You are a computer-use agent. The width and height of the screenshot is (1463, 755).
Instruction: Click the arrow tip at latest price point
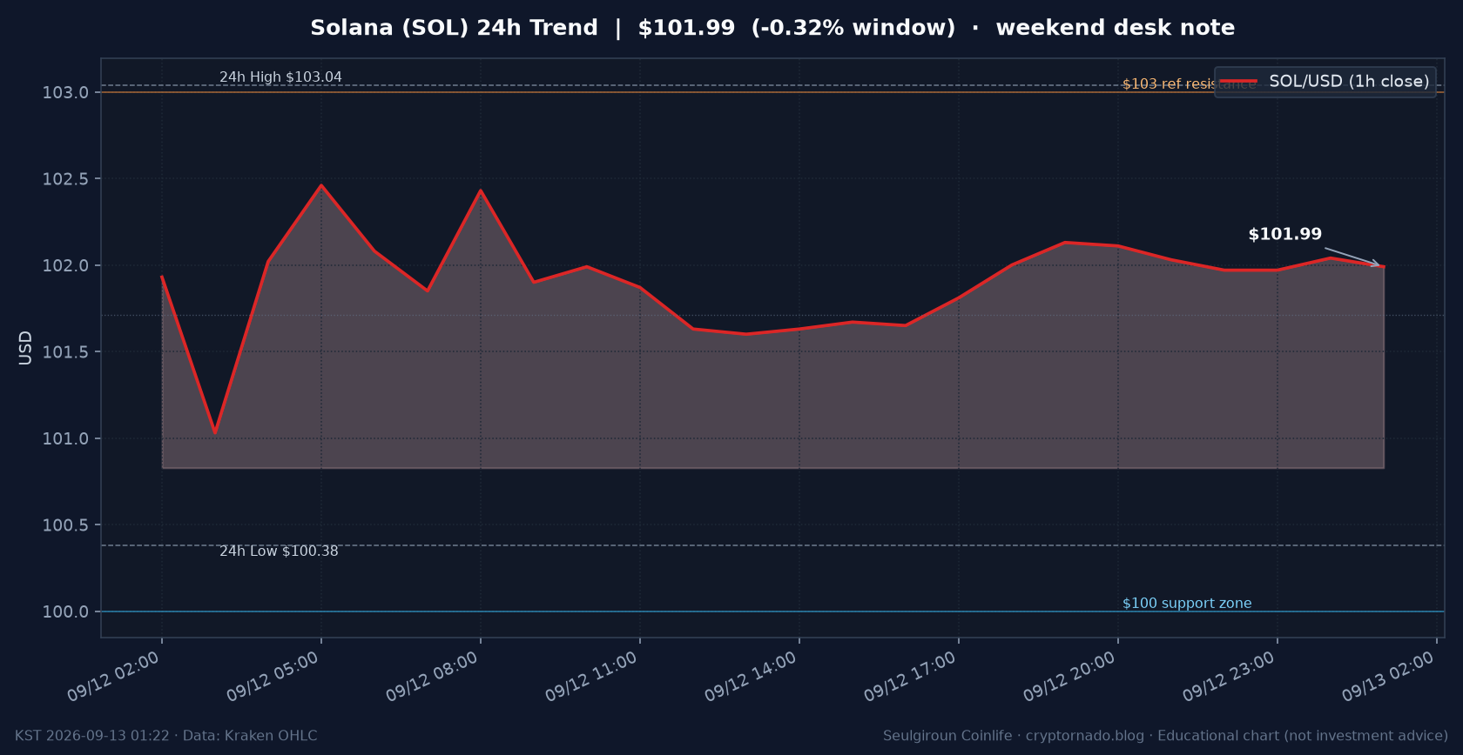(x=1381, y=265)
